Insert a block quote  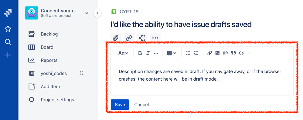pyautogui.click(x=233, y=53)
